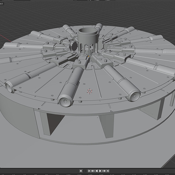Jump to the next keyframe

[104, 171]
